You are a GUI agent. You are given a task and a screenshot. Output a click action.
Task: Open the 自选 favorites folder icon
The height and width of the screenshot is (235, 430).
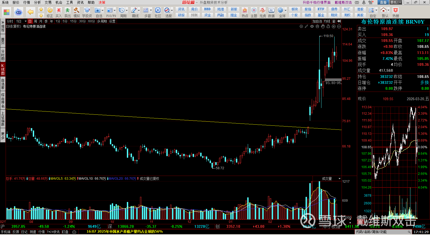[98, 10]
